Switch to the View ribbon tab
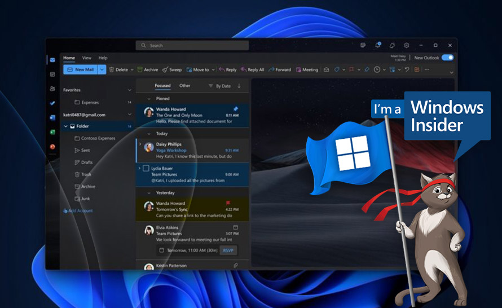The width and height of the screenshot is (502, 308). (x=87, y=58)
